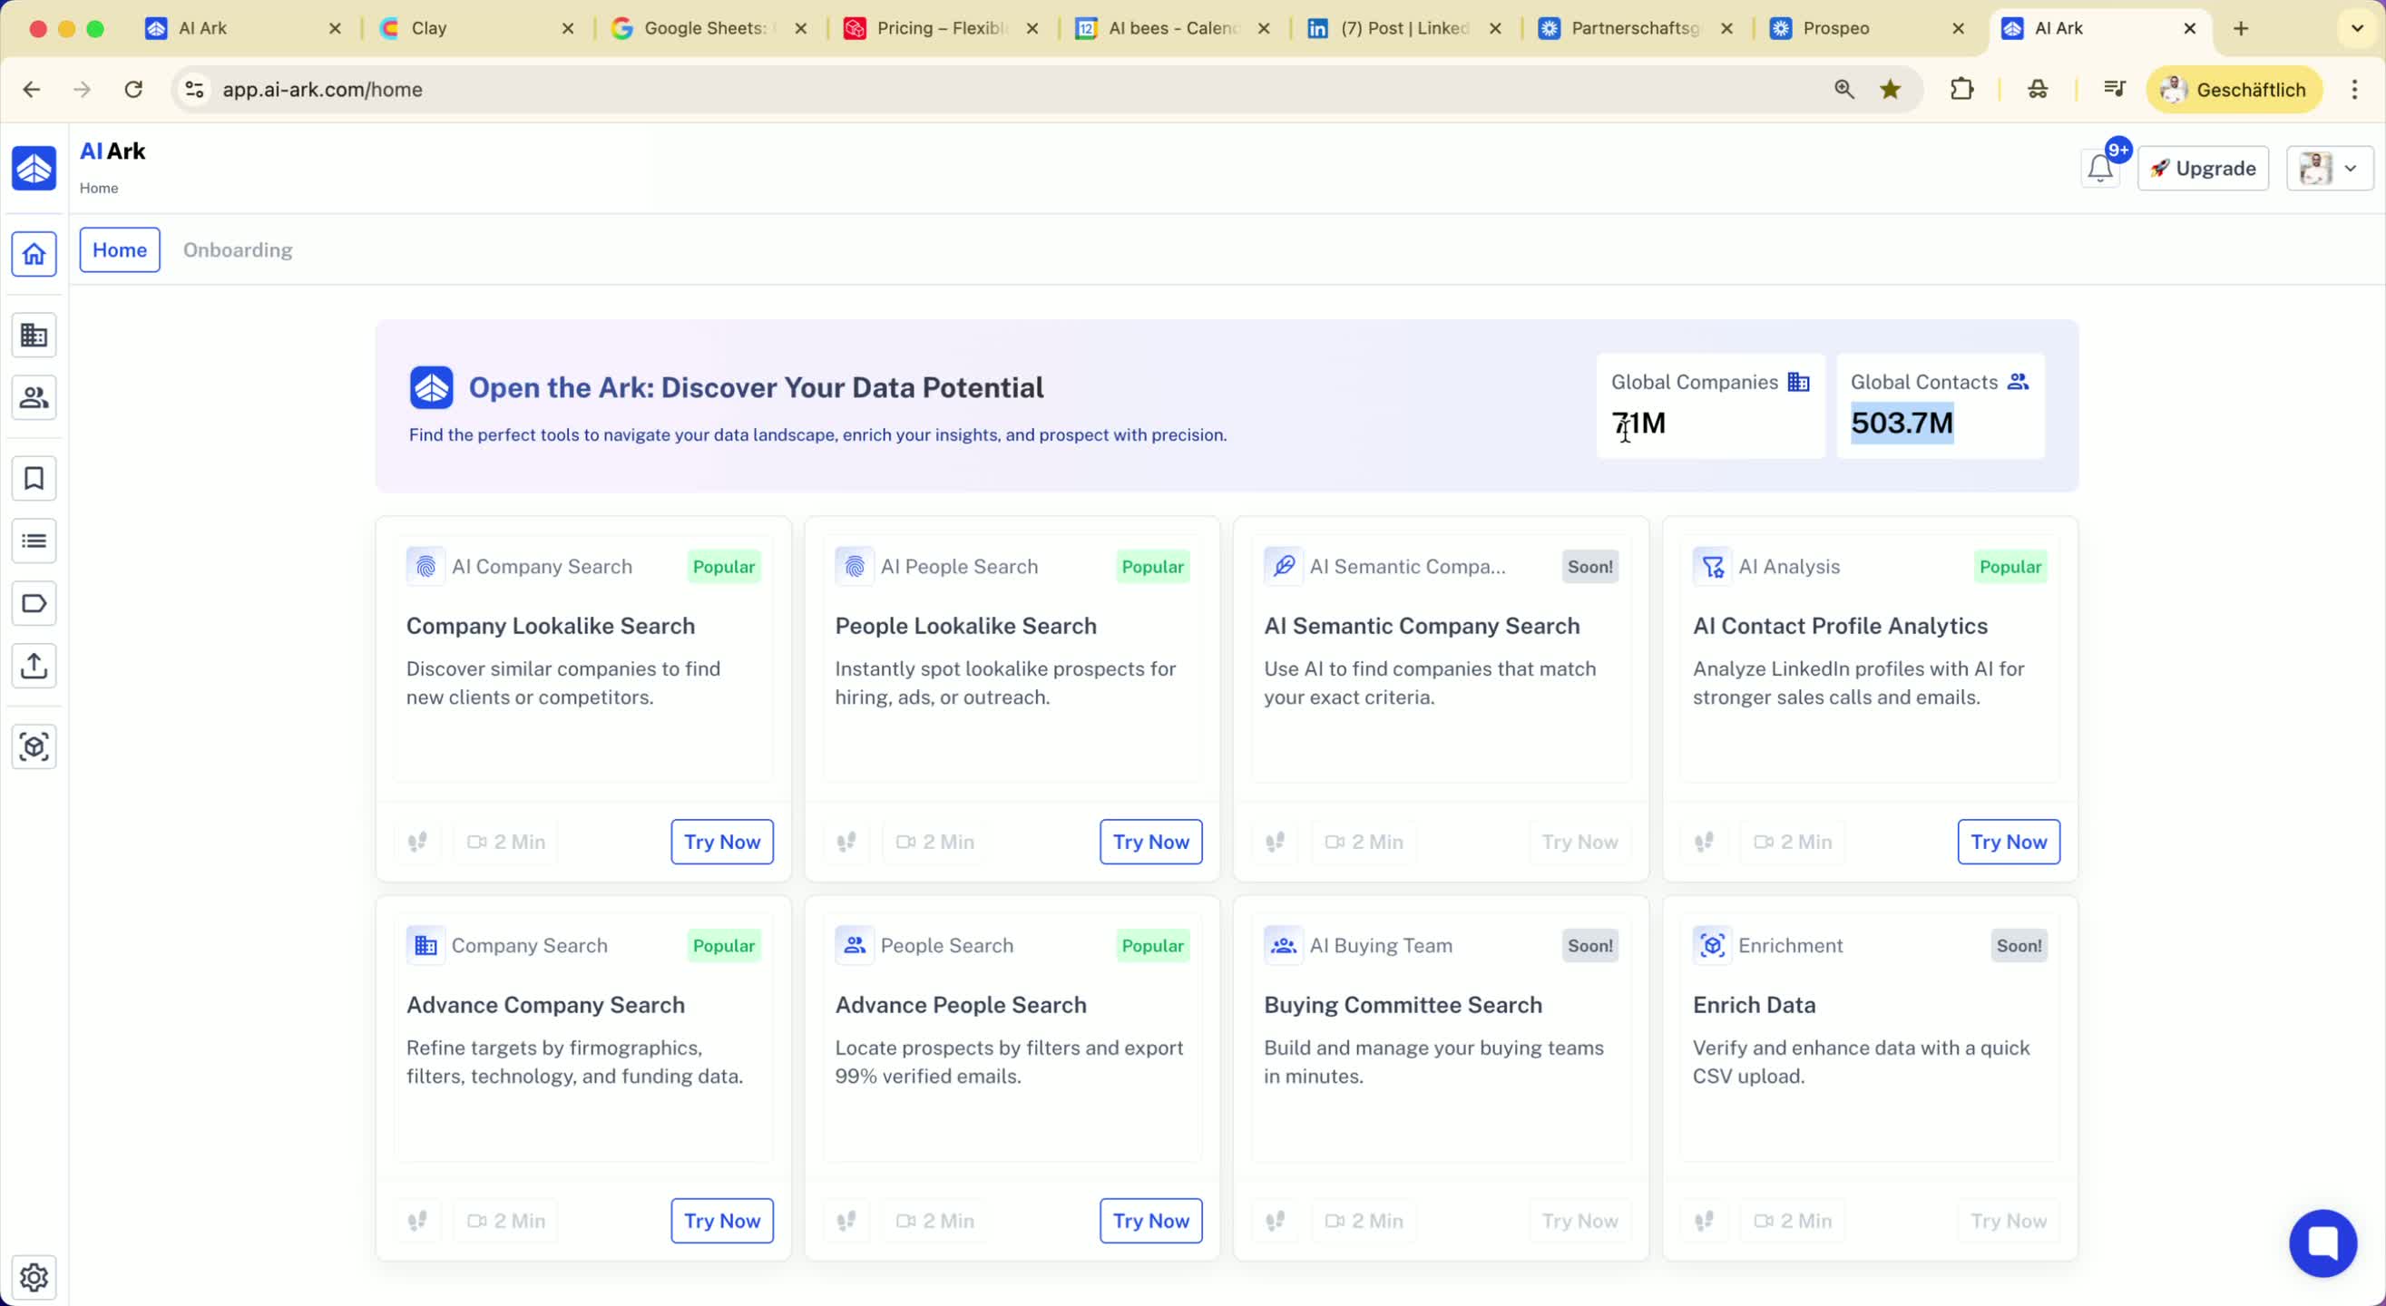Switch to the Onboarding tab

coord(237,250)
